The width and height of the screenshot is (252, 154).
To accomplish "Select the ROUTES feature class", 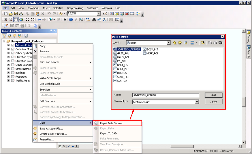I will point(120,73).
